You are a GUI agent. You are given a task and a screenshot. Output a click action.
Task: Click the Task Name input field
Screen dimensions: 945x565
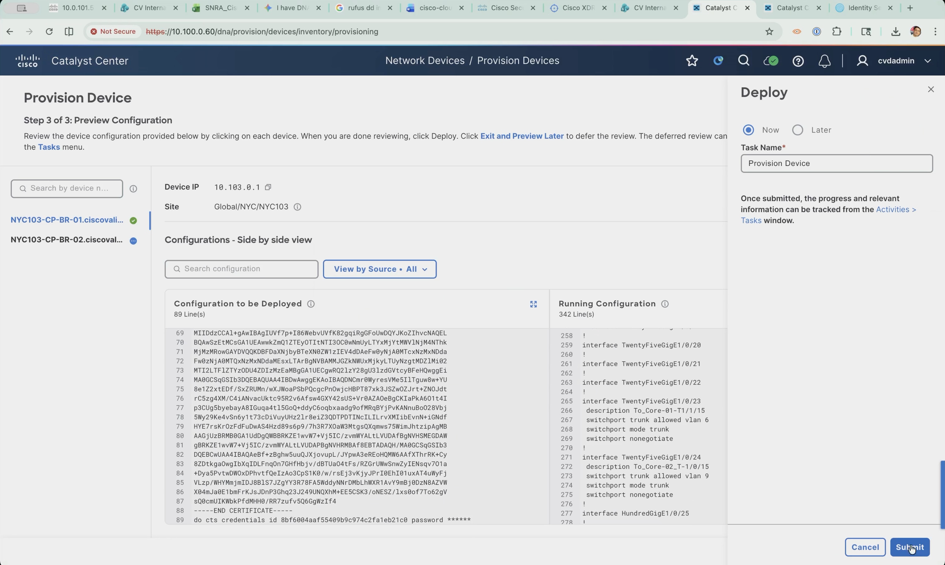836,163
